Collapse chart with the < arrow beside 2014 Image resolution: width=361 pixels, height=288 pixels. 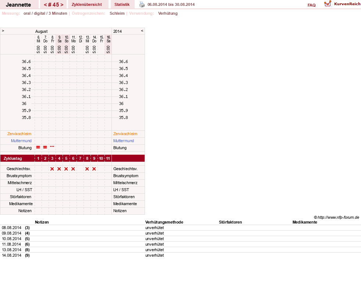point(142,31)
